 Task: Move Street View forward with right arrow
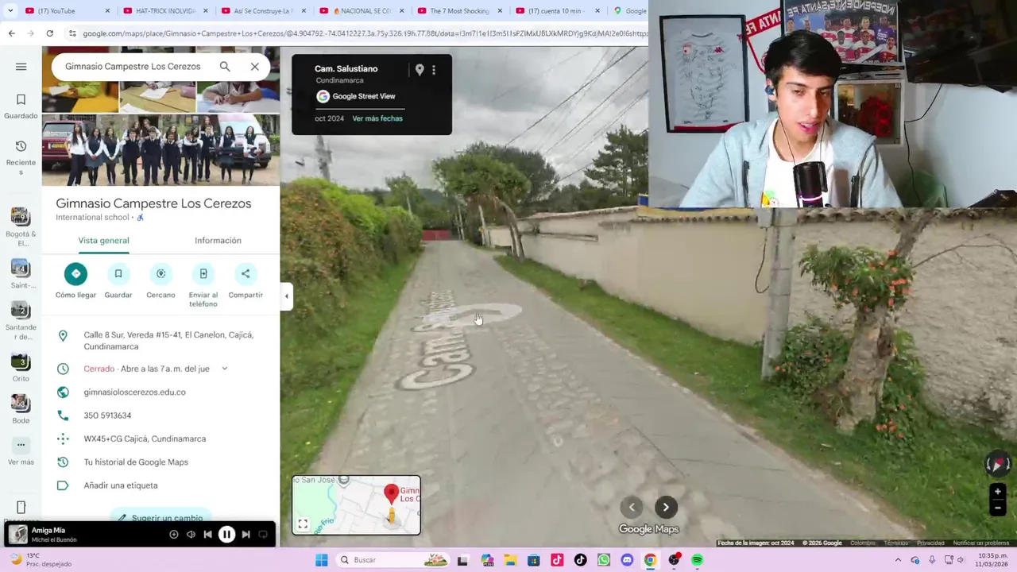(666, 507)
